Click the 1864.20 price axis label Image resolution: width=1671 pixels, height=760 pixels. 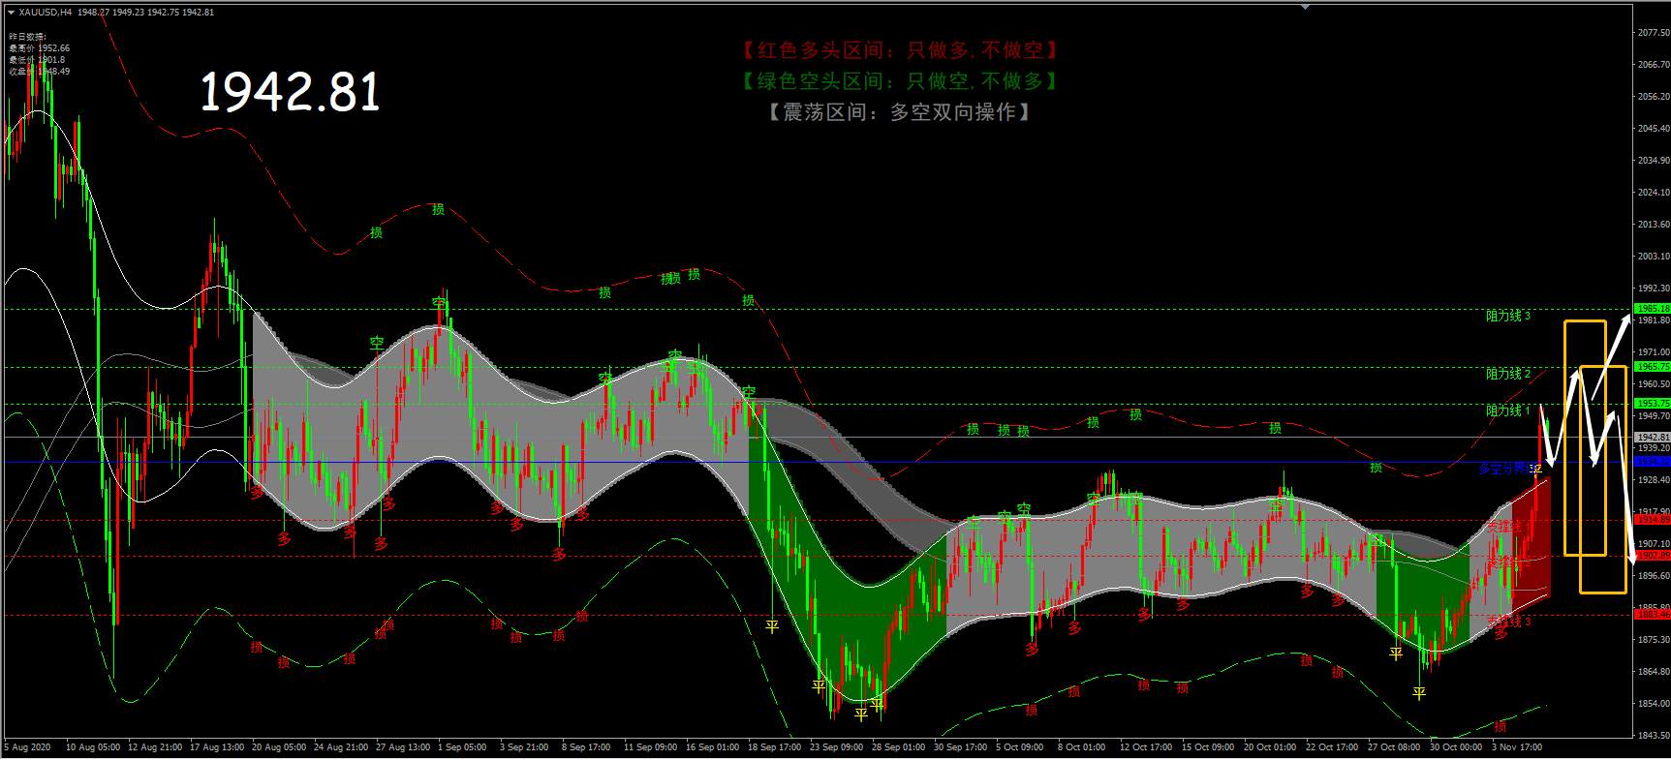pos(1653,672)
